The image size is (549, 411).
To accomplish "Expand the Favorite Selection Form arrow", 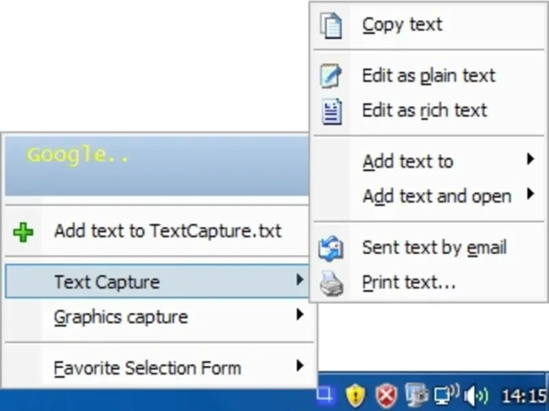I will [299, 366].
